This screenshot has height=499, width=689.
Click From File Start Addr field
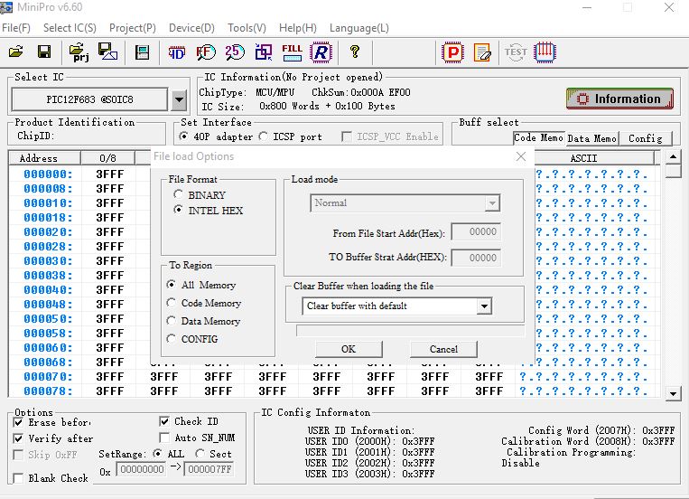pyautogui.click(x=476, y=232)
